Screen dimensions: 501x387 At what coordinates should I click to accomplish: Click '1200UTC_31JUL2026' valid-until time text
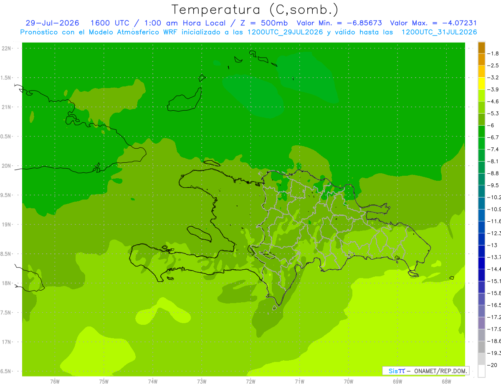click(x=439, y=32)
